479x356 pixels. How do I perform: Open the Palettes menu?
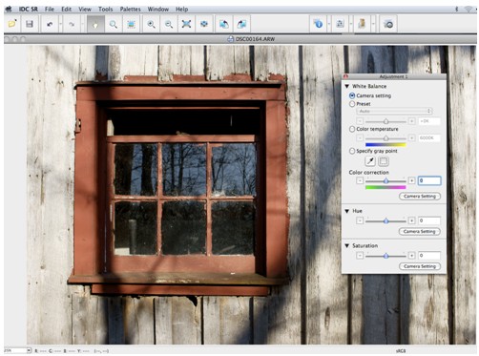[130, 10]
